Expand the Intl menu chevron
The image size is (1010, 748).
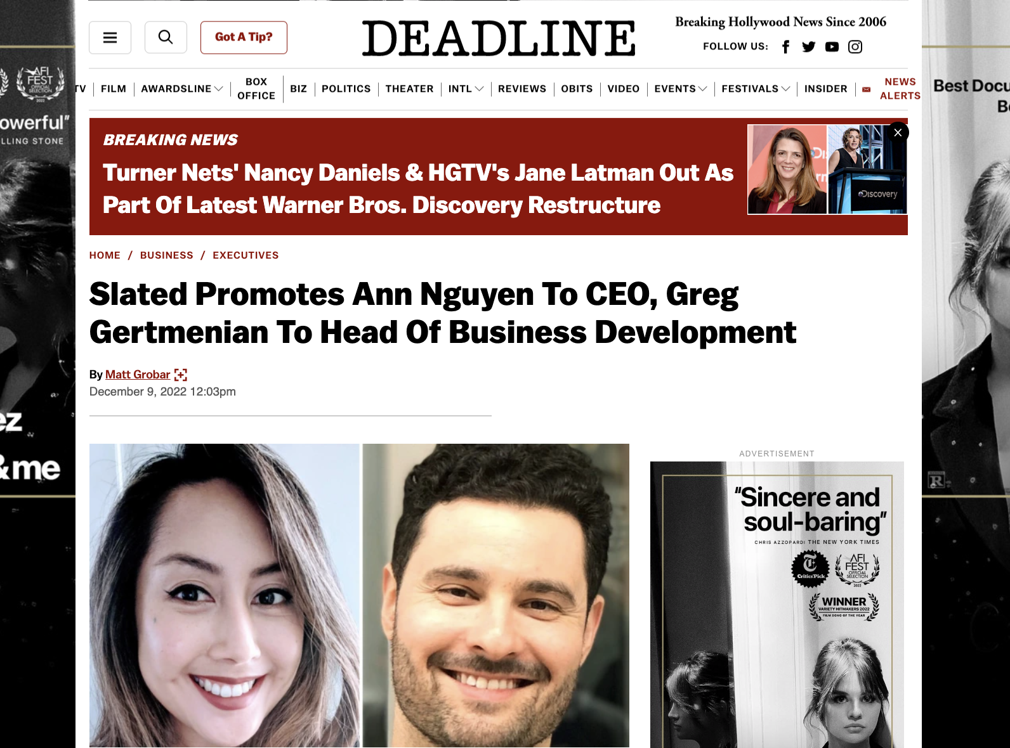click(x=479, y=89)
